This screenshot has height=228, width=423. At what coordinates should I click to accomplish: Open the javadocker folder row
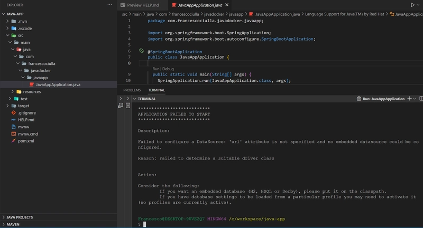(58, 70)
